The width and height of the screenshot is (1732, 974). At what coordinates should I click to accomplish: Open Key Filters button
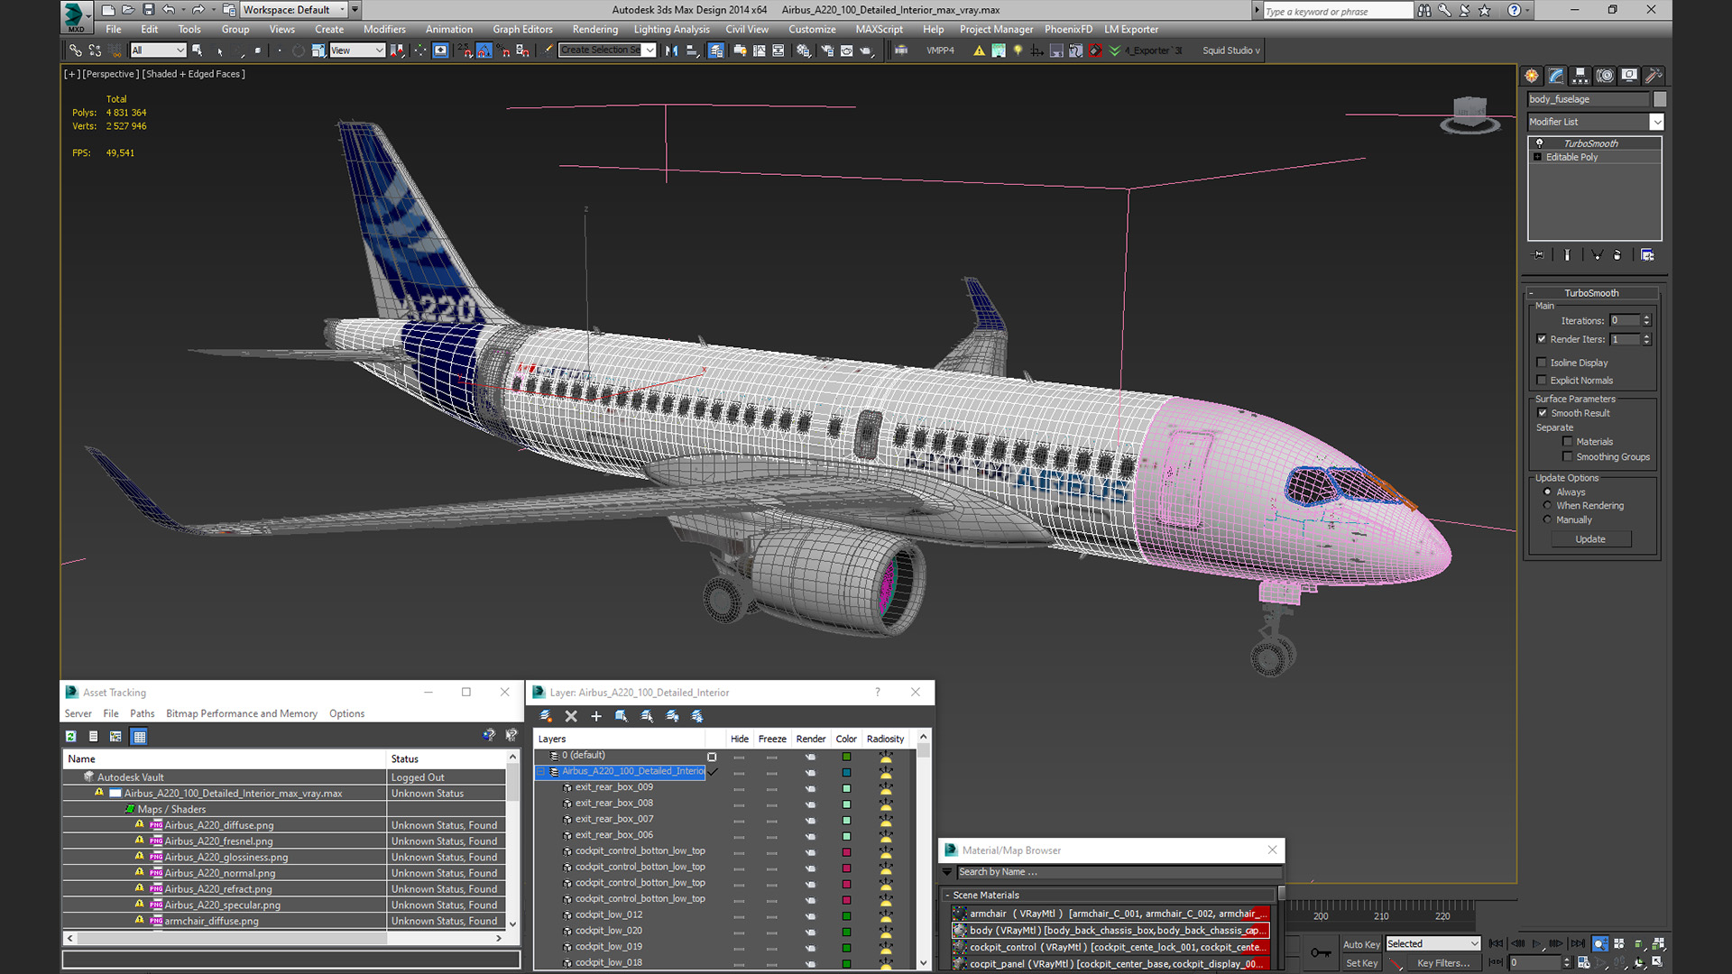(1443, 963)
